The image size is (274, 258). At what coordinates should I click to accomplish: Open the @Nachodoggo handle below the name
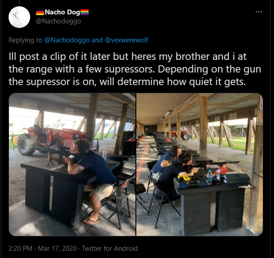click(58, 21)
